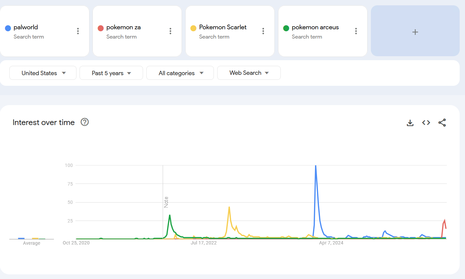Click the 75 y-axis label
Image resolution: width=465 pixels, height=279 pixels.
[x=70, y=184]
